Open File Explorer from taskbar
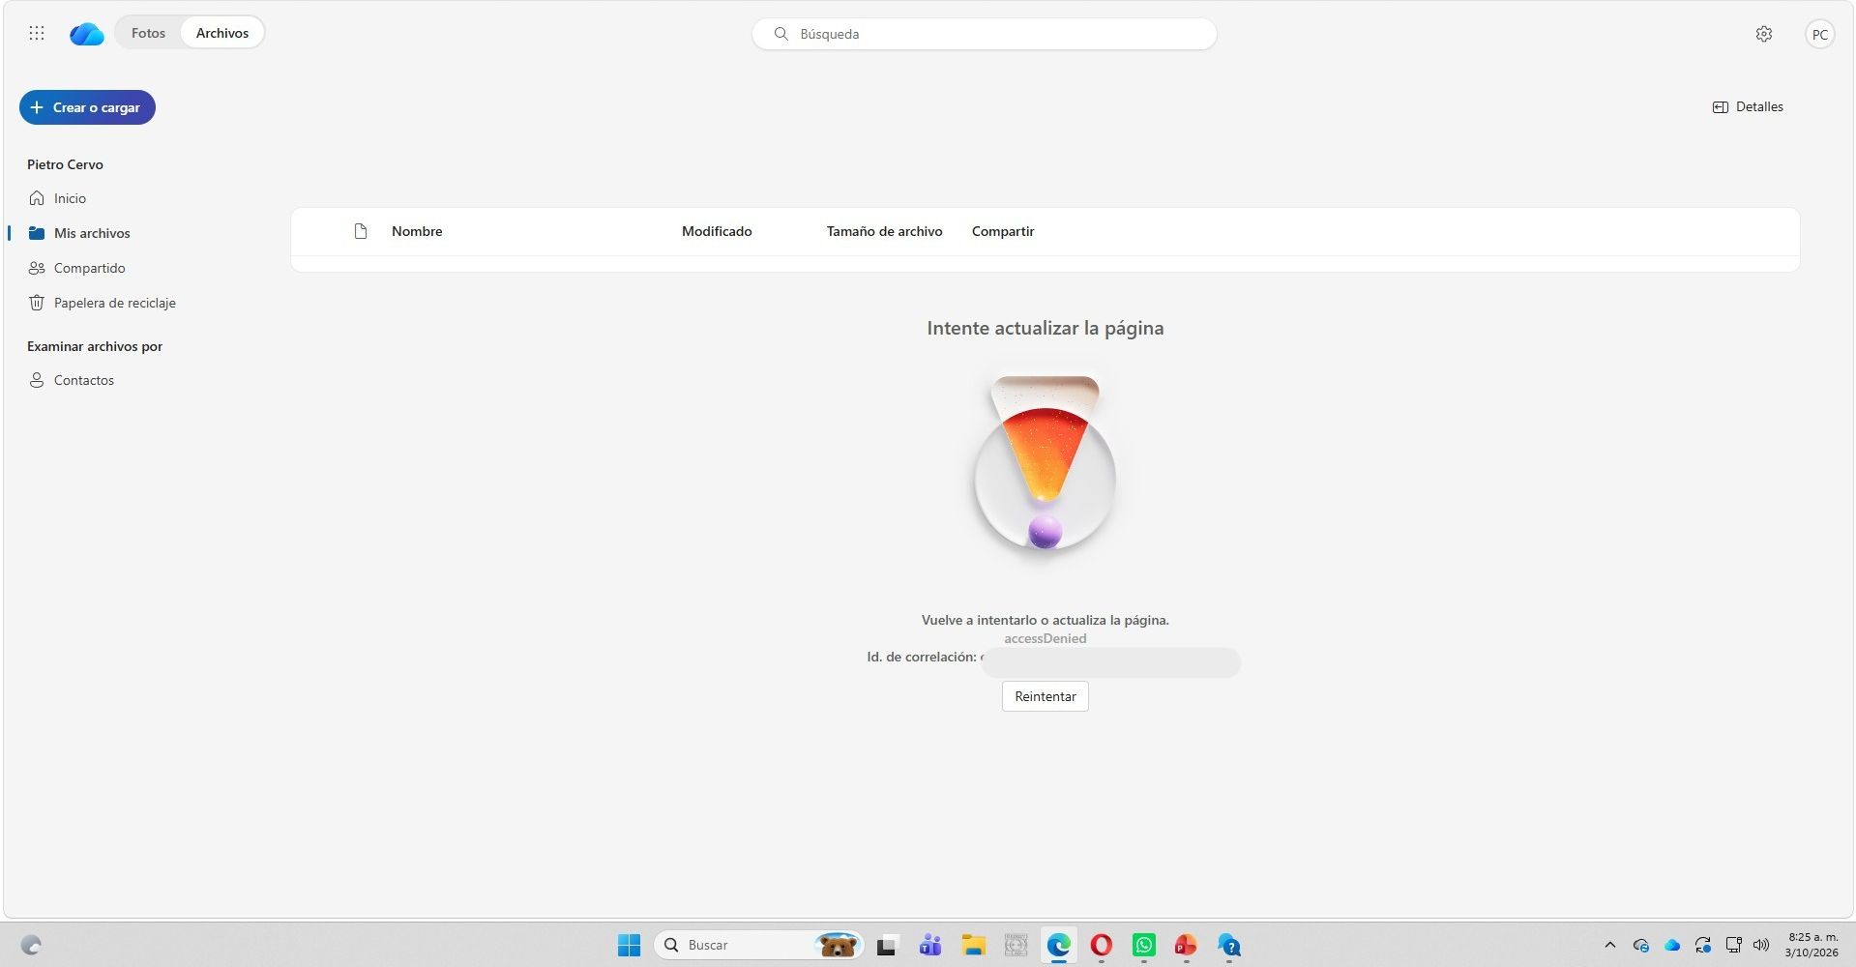Image resolution: width=1856 pixels, height=967 pixels. [973, 946]
